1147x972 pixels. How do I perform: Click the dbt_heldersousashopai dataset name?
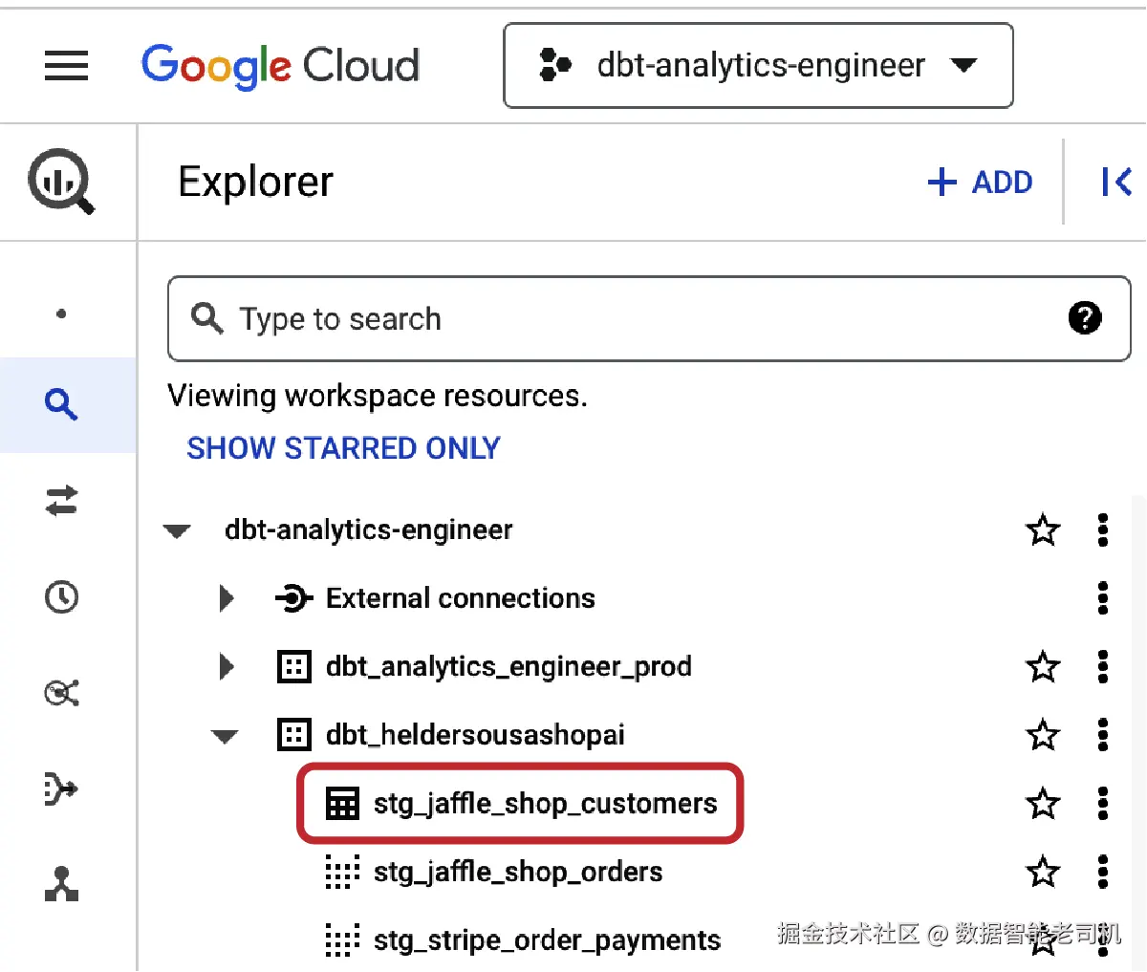(475, 735)
